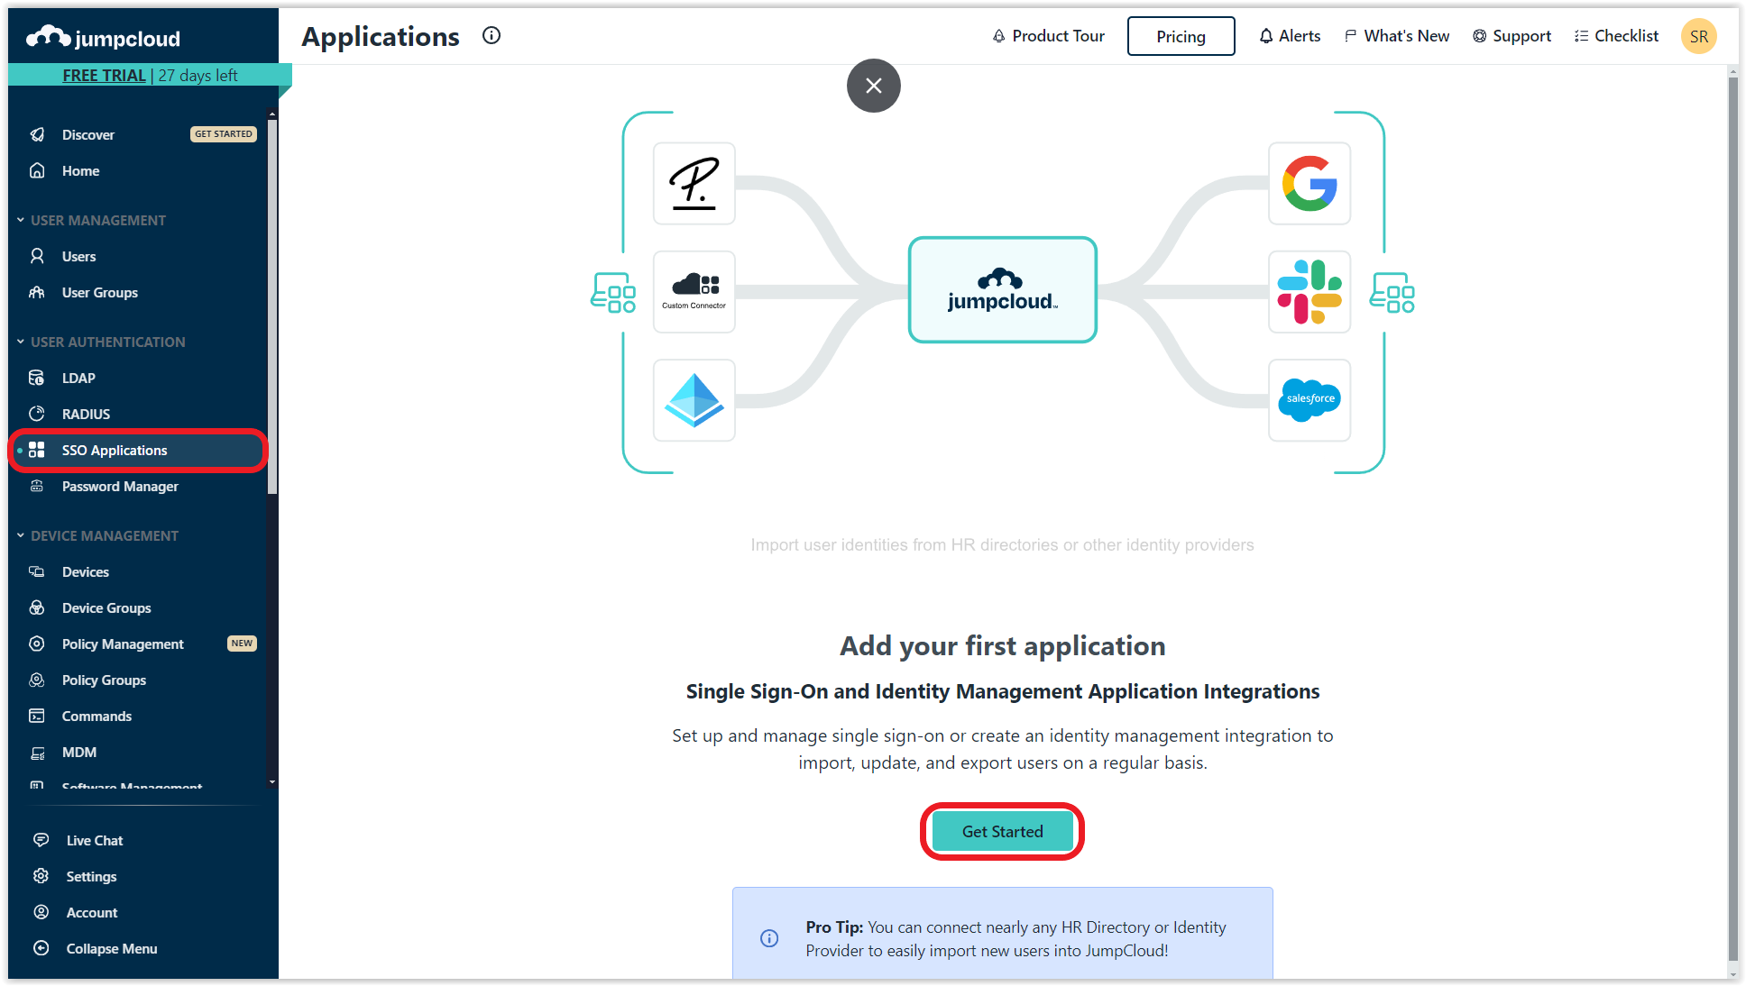Click the RADIUS icon in sidebar
The image size is (1746, 986).
(x=37, y=414)
